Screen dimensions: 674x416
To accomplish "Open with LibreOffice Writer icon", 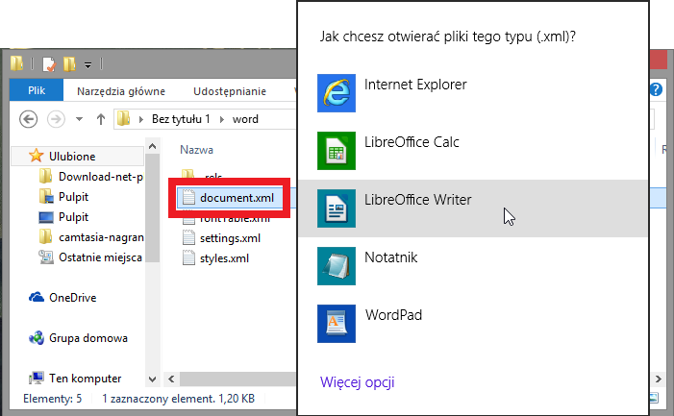I will coord(337,208).
